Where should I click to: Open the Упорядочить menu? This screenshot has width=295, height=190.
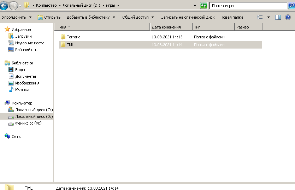[x=17, y=17]
